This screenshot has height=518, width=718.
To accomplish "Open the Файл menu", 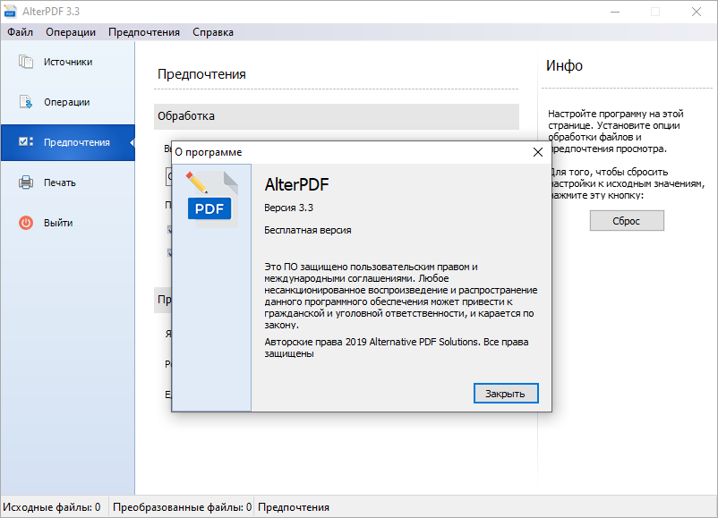I will [21, 32].
